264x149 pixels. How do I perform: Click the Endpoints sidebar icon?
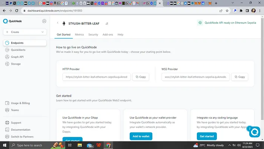7,43
